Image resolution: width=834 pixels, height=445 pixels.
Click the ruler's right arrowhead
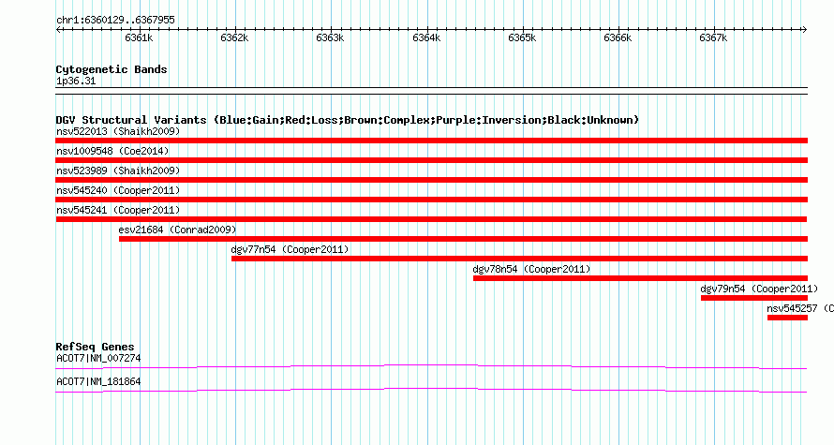pos(805,29)
